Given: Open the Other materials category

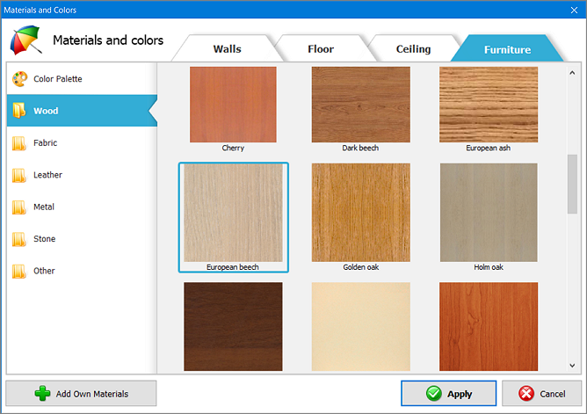Looking at the screenshot, I should click(x=82, y=271).
